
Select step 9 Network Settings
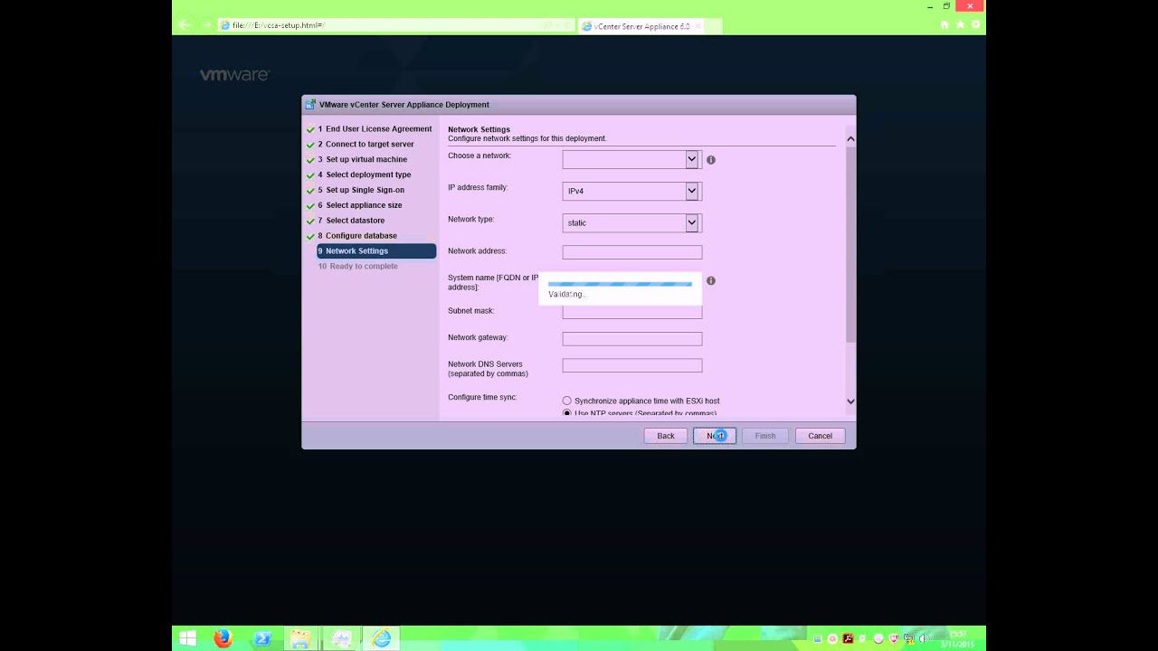pyautogui.click(x=375, y=250)
